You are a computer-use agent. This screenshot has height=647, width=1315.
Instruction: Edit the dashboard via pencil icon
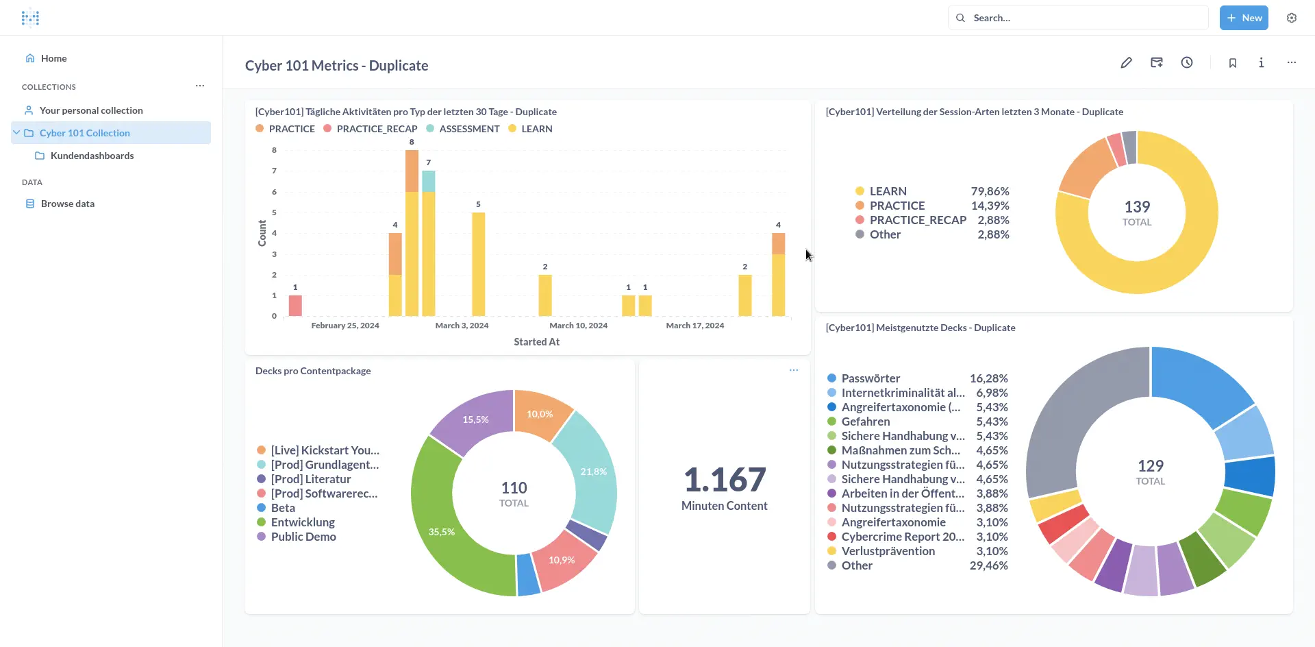tap(1126, 63)
